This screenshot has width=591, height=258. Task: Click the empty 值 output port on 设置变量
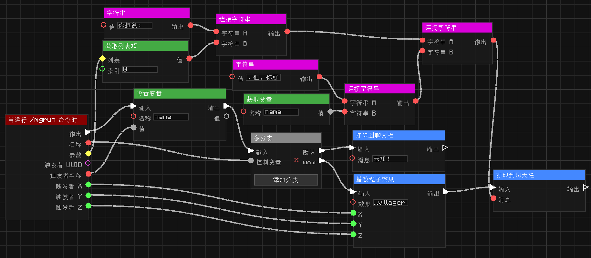coord(226,116)
